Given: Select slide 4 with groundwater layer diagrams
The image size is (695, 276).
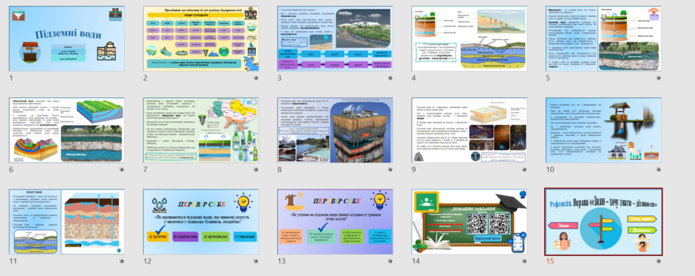Looking at the screenshot, I should coord(469,39).
